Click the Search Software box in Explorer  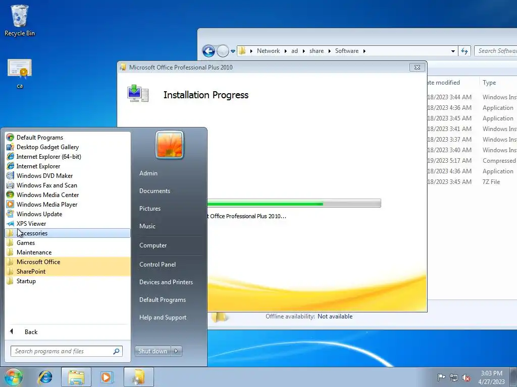click(496, 51)
